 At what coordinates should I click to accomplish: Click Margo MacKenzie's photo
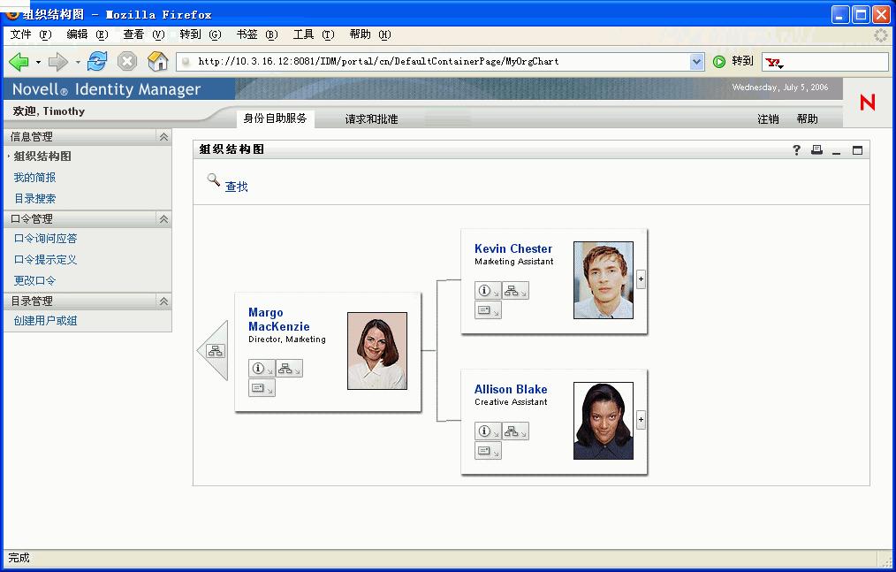pyautogui.click(x=377, y=351)
